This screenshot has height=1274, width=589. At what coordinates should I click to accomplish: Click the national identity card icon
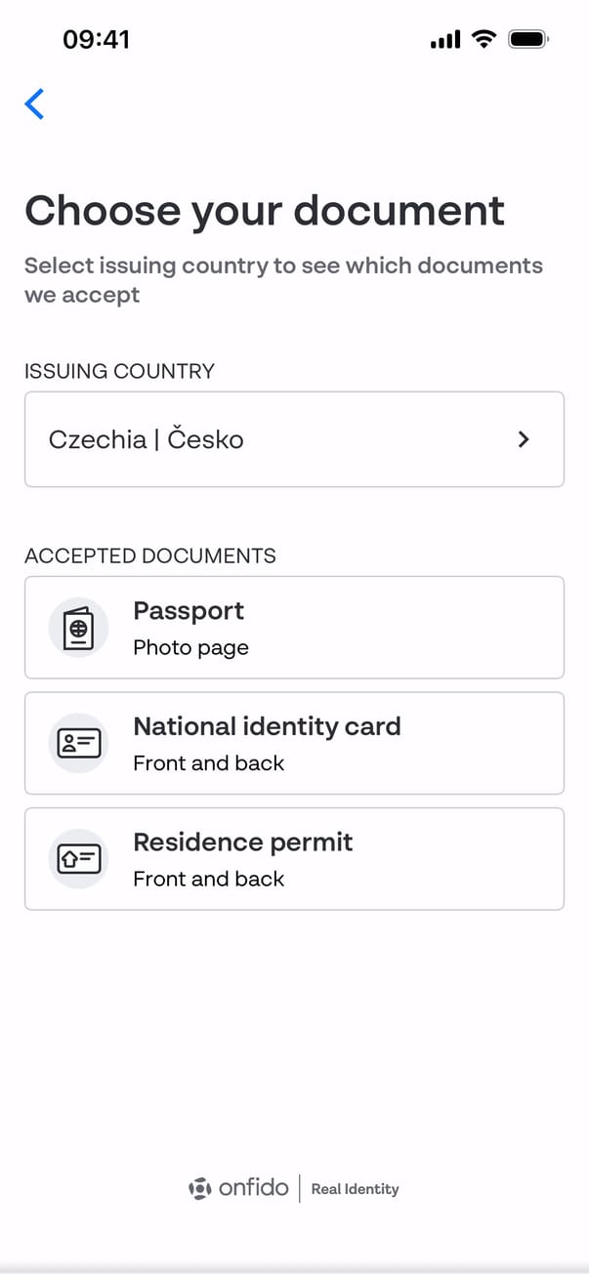click(x=78, y=744)
